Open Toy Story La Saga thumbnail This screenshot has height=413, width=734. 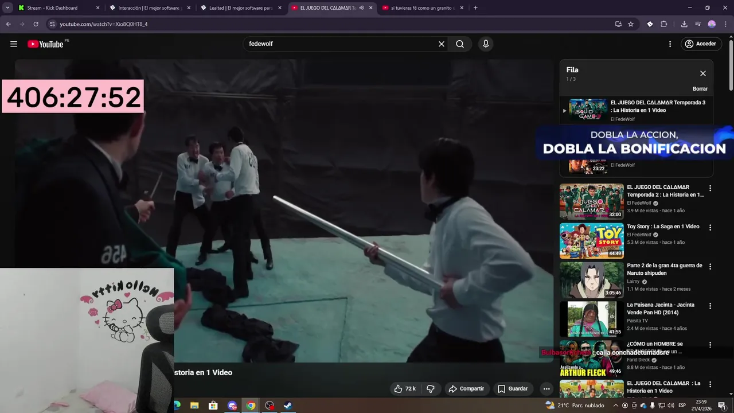click(x=592, y=241)
